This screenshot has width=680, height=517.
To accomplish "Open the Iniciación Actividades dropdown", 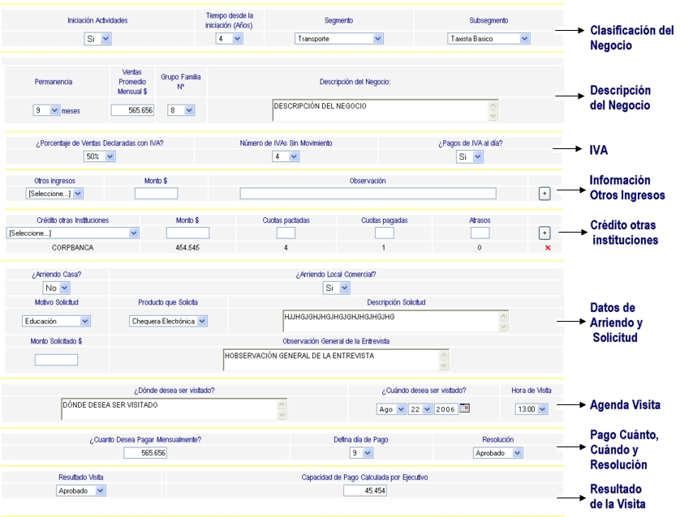I will coord(98,38).
